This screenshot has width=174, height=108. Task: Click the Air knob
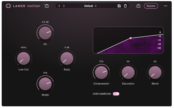(x=45, y=33)
